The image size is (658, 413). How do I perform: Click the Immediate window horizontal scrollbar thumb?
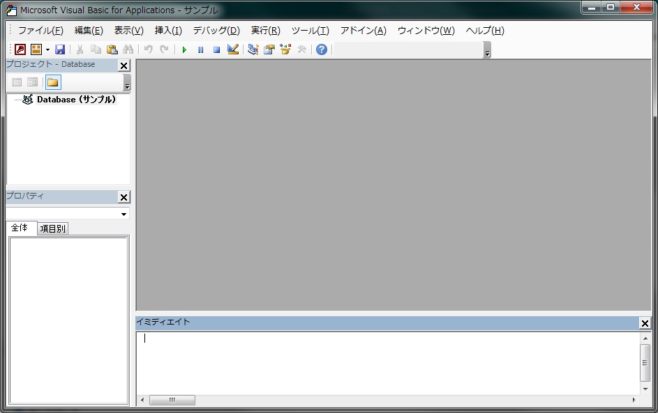[x=172, y=400]
